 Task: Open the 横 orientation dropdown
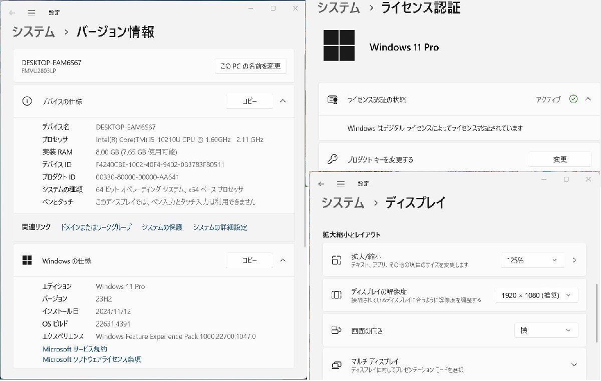coord(546,330)
